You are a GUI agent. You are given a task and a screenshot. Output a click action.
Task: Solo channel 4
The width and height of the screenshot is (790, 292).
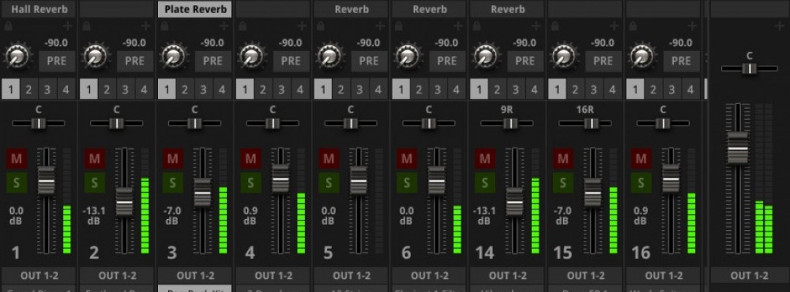click(x=251, y=182)
